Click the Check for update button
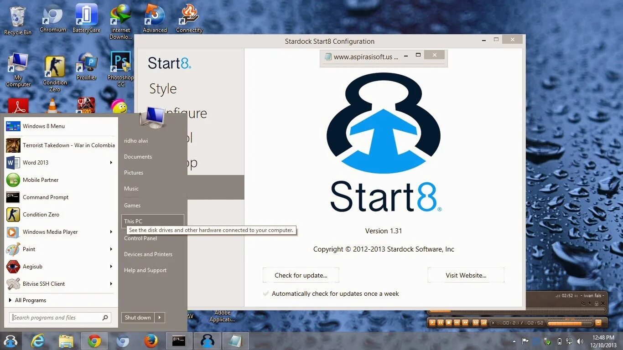The width and height of the screenshot is (623, 350). [301, 275]
